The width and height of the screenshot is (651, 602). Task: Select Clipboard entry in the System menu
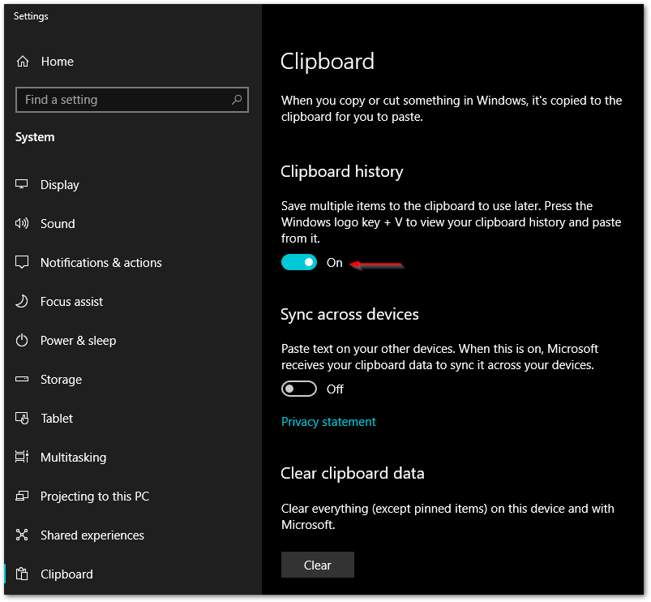(66, 574)
